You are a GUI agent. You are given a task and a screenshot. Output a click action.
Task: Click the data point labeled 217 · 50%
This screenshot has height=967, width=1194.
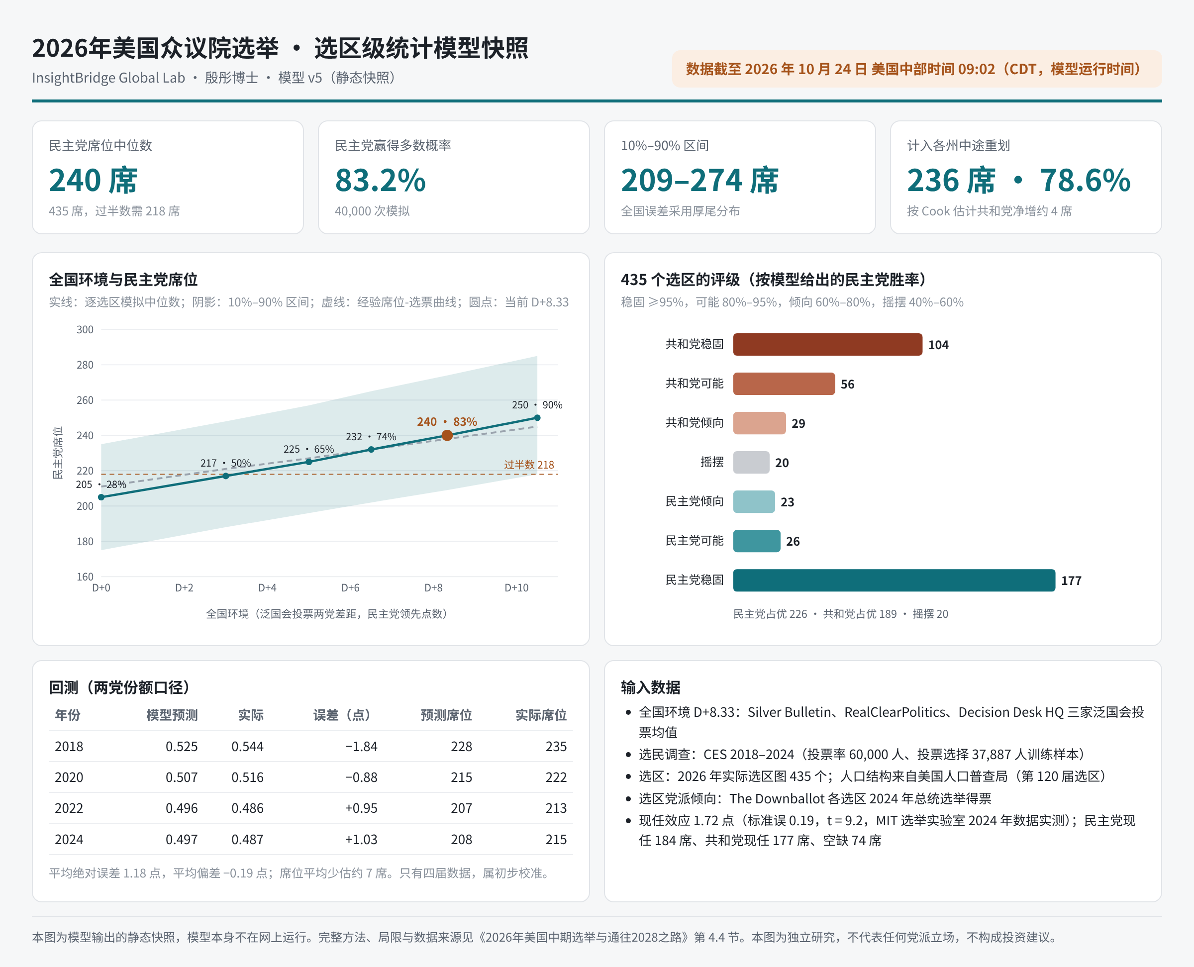(226, 476)
